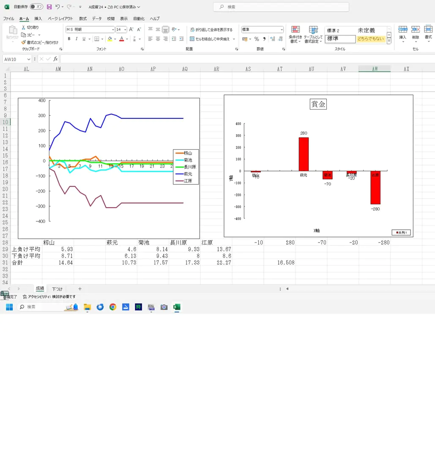Screen dimensions: 435x457
Task: Click the Increase Decimal icon
Action: pos(273,39)
